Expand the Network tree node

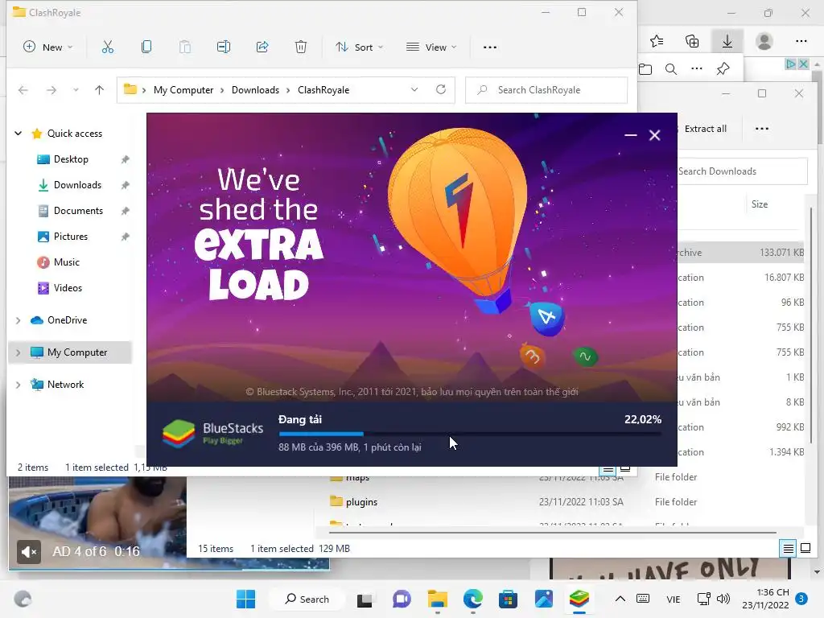click(x=19, y=385)
